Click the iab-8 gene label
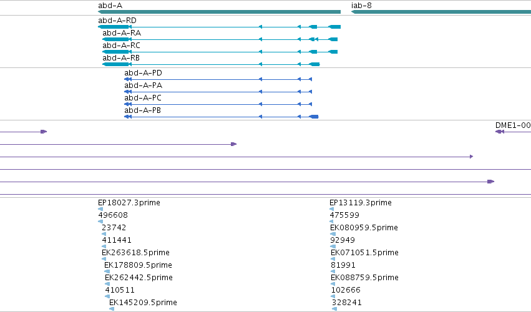The image size is (531, 312). 361,6
